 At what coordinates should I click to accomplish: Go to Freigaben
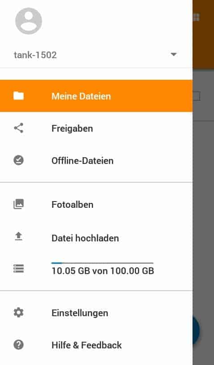[96, 128]
